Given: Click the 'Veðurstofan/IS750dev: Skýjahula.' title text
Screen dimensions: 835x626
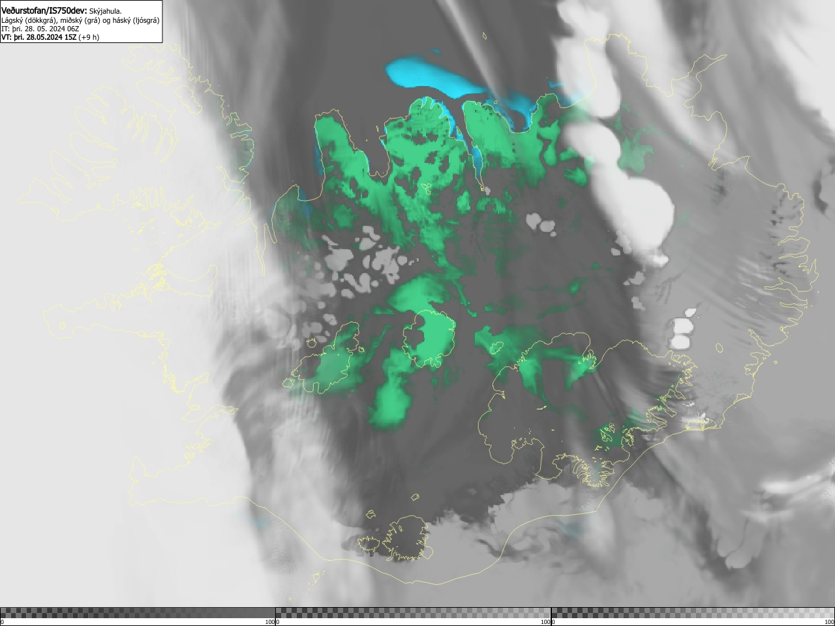Looking at the screenshot, I should click(61, 10).
